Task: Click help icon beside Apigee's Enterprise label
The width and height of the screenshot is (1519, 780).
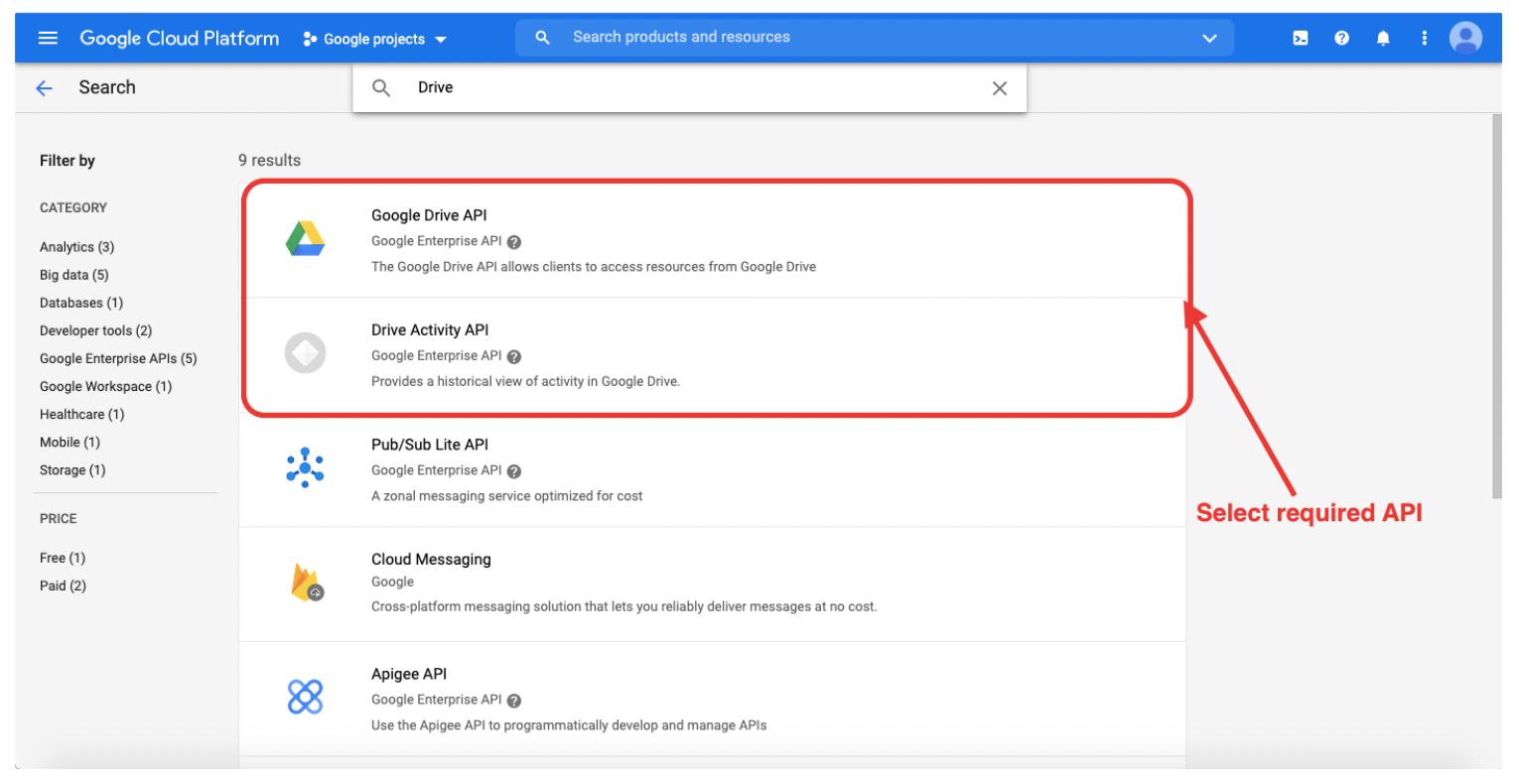Action: click(514, 701)
